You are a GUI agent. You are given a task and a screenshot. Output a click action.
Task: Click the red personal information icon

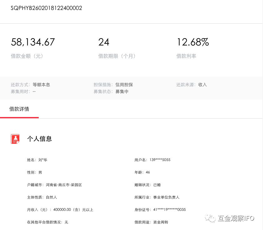(15, 139)
